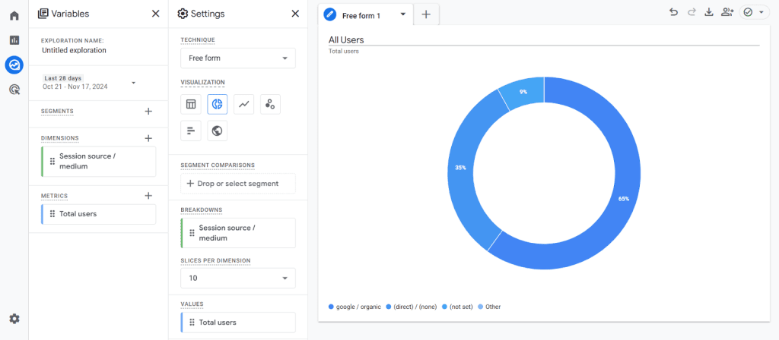
Task: Open Reports from the bar chart icon
Action: [x=14, y=40]
